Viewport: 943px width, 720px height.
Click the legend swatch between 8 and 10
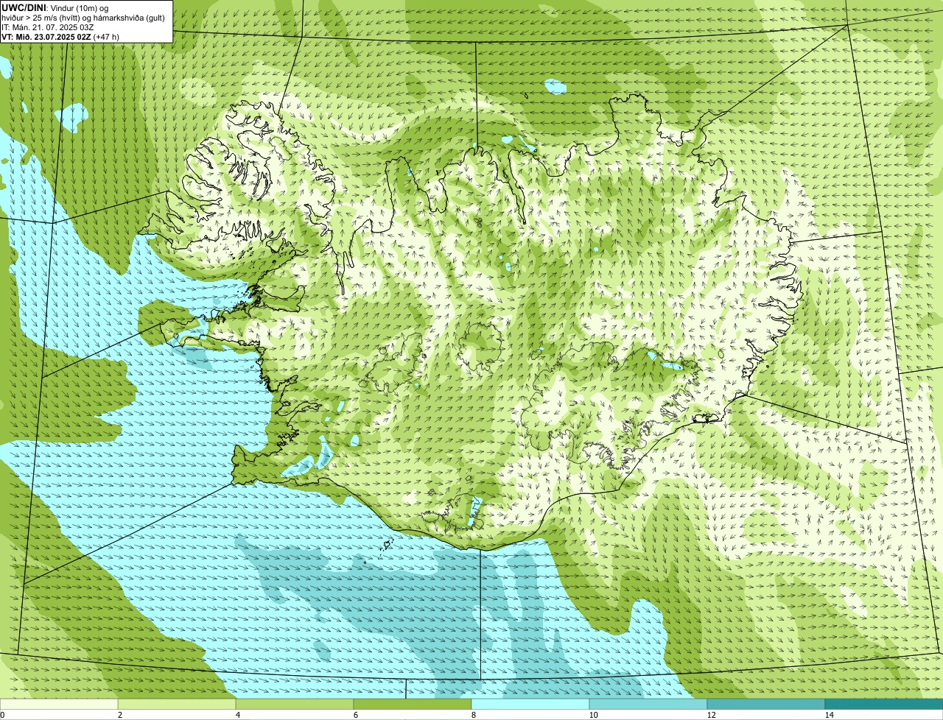(x=530, y=705)
